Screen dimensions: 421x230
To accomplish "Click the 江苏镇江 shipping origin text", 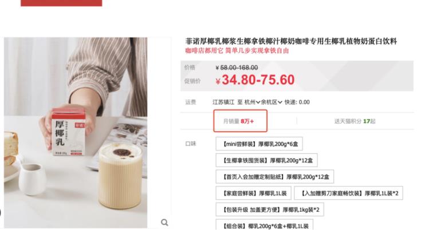I will click(223, 102).
